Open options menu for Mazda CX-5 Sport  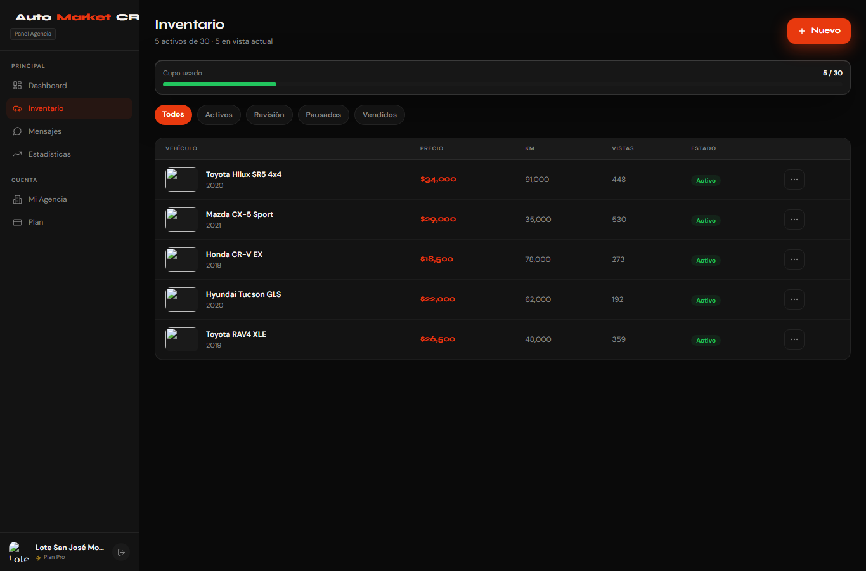pos(794,220)
